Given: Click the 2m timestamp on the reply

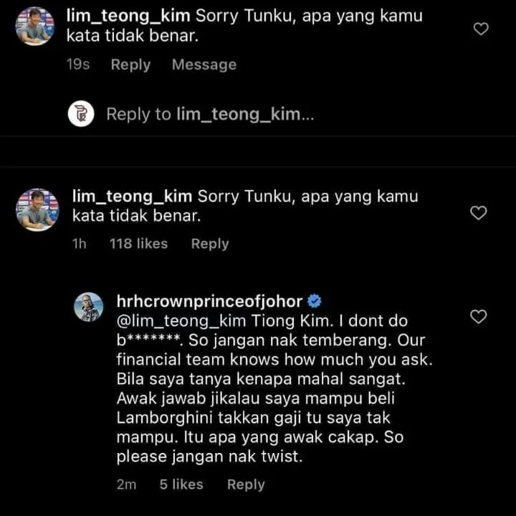Looking at the screenshot, I should click(126, 484).
